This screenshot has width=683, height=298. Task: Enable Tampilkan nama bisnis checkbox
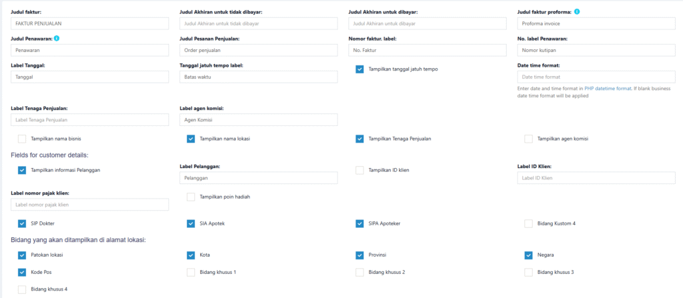pos(22,139)
